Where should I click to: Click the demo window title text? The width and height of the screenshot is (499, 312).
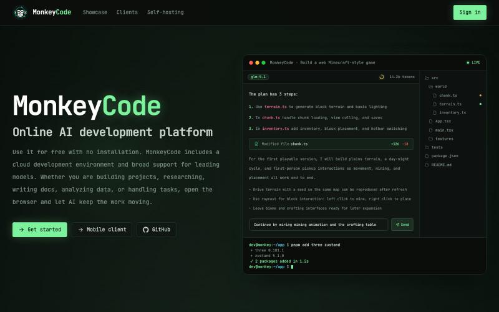[322, 63]
